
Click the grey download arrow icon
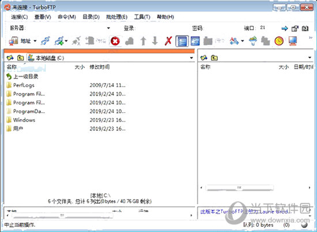tap(155, 41)
